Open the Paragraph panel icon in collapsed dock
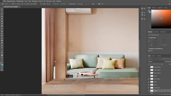 click(142, 15)
